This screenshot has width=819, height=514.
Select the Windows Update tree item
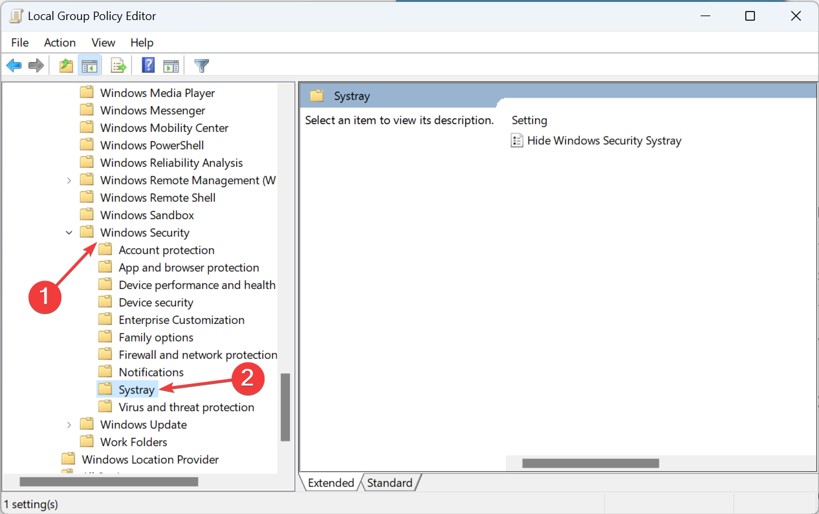[144, 425]
